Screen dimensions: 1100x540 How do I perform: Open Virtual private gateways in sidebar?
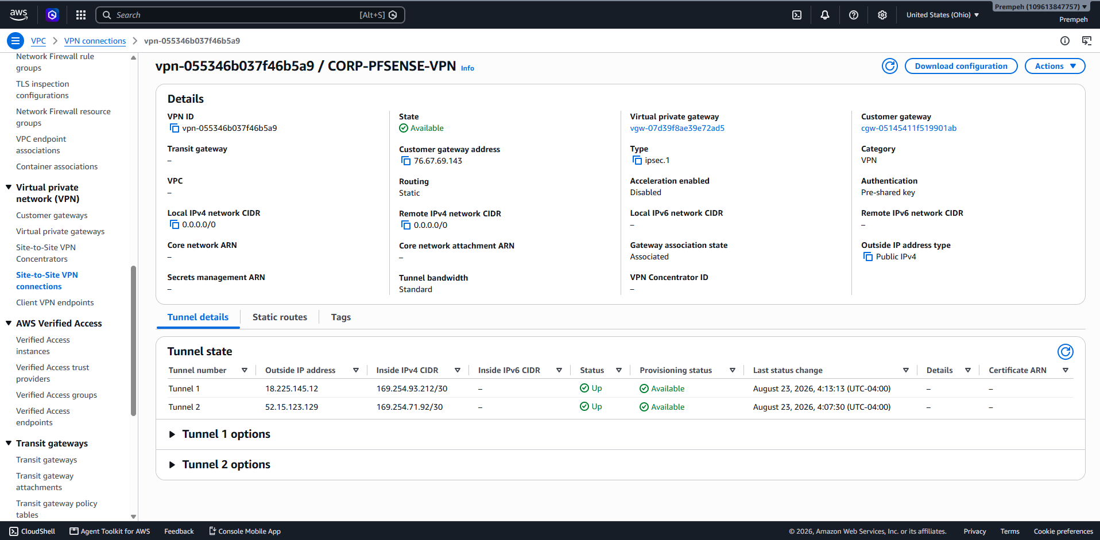pyautogui.click(x=60, y=231)
